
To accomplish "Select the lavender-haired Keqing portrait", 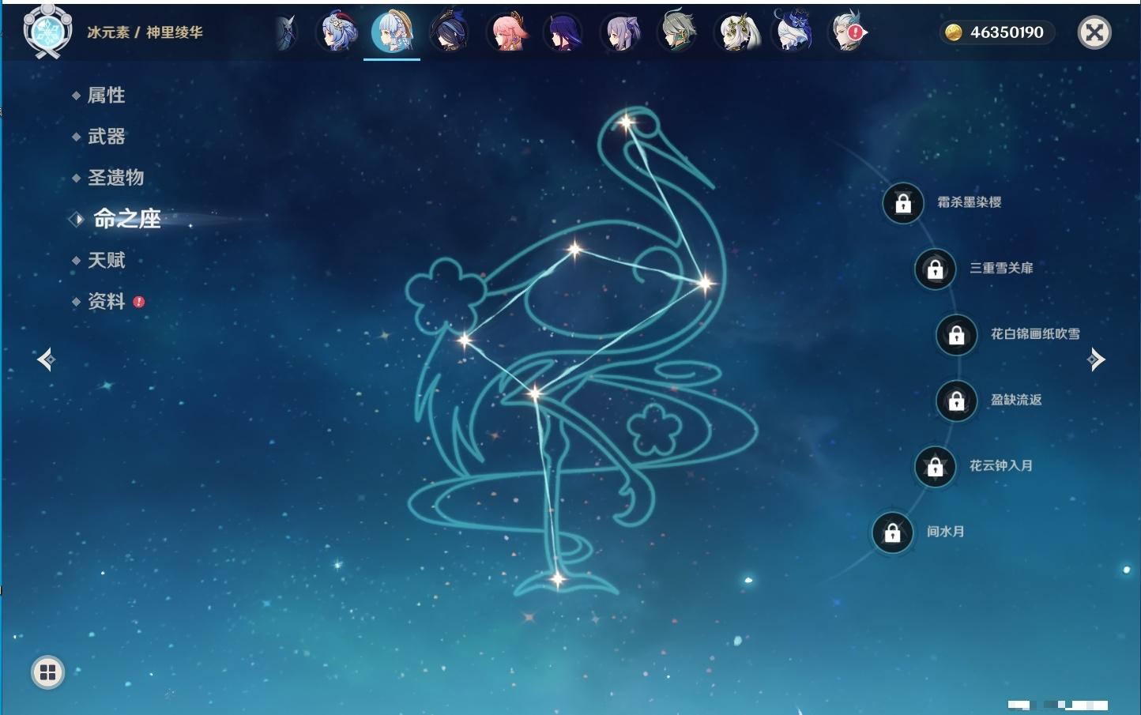I will click(620, 32).
